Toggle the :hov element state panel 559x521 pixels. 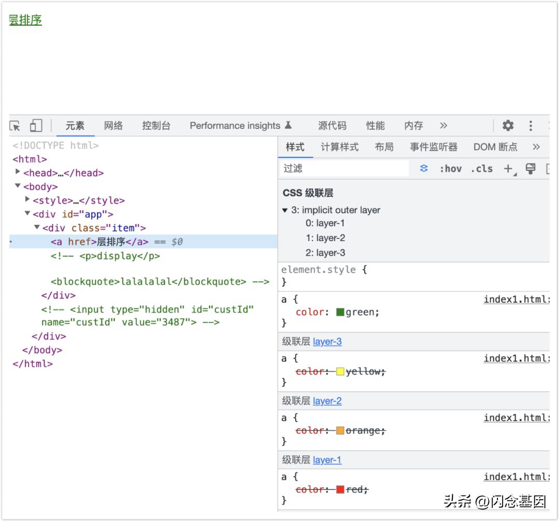click(450, 169)
